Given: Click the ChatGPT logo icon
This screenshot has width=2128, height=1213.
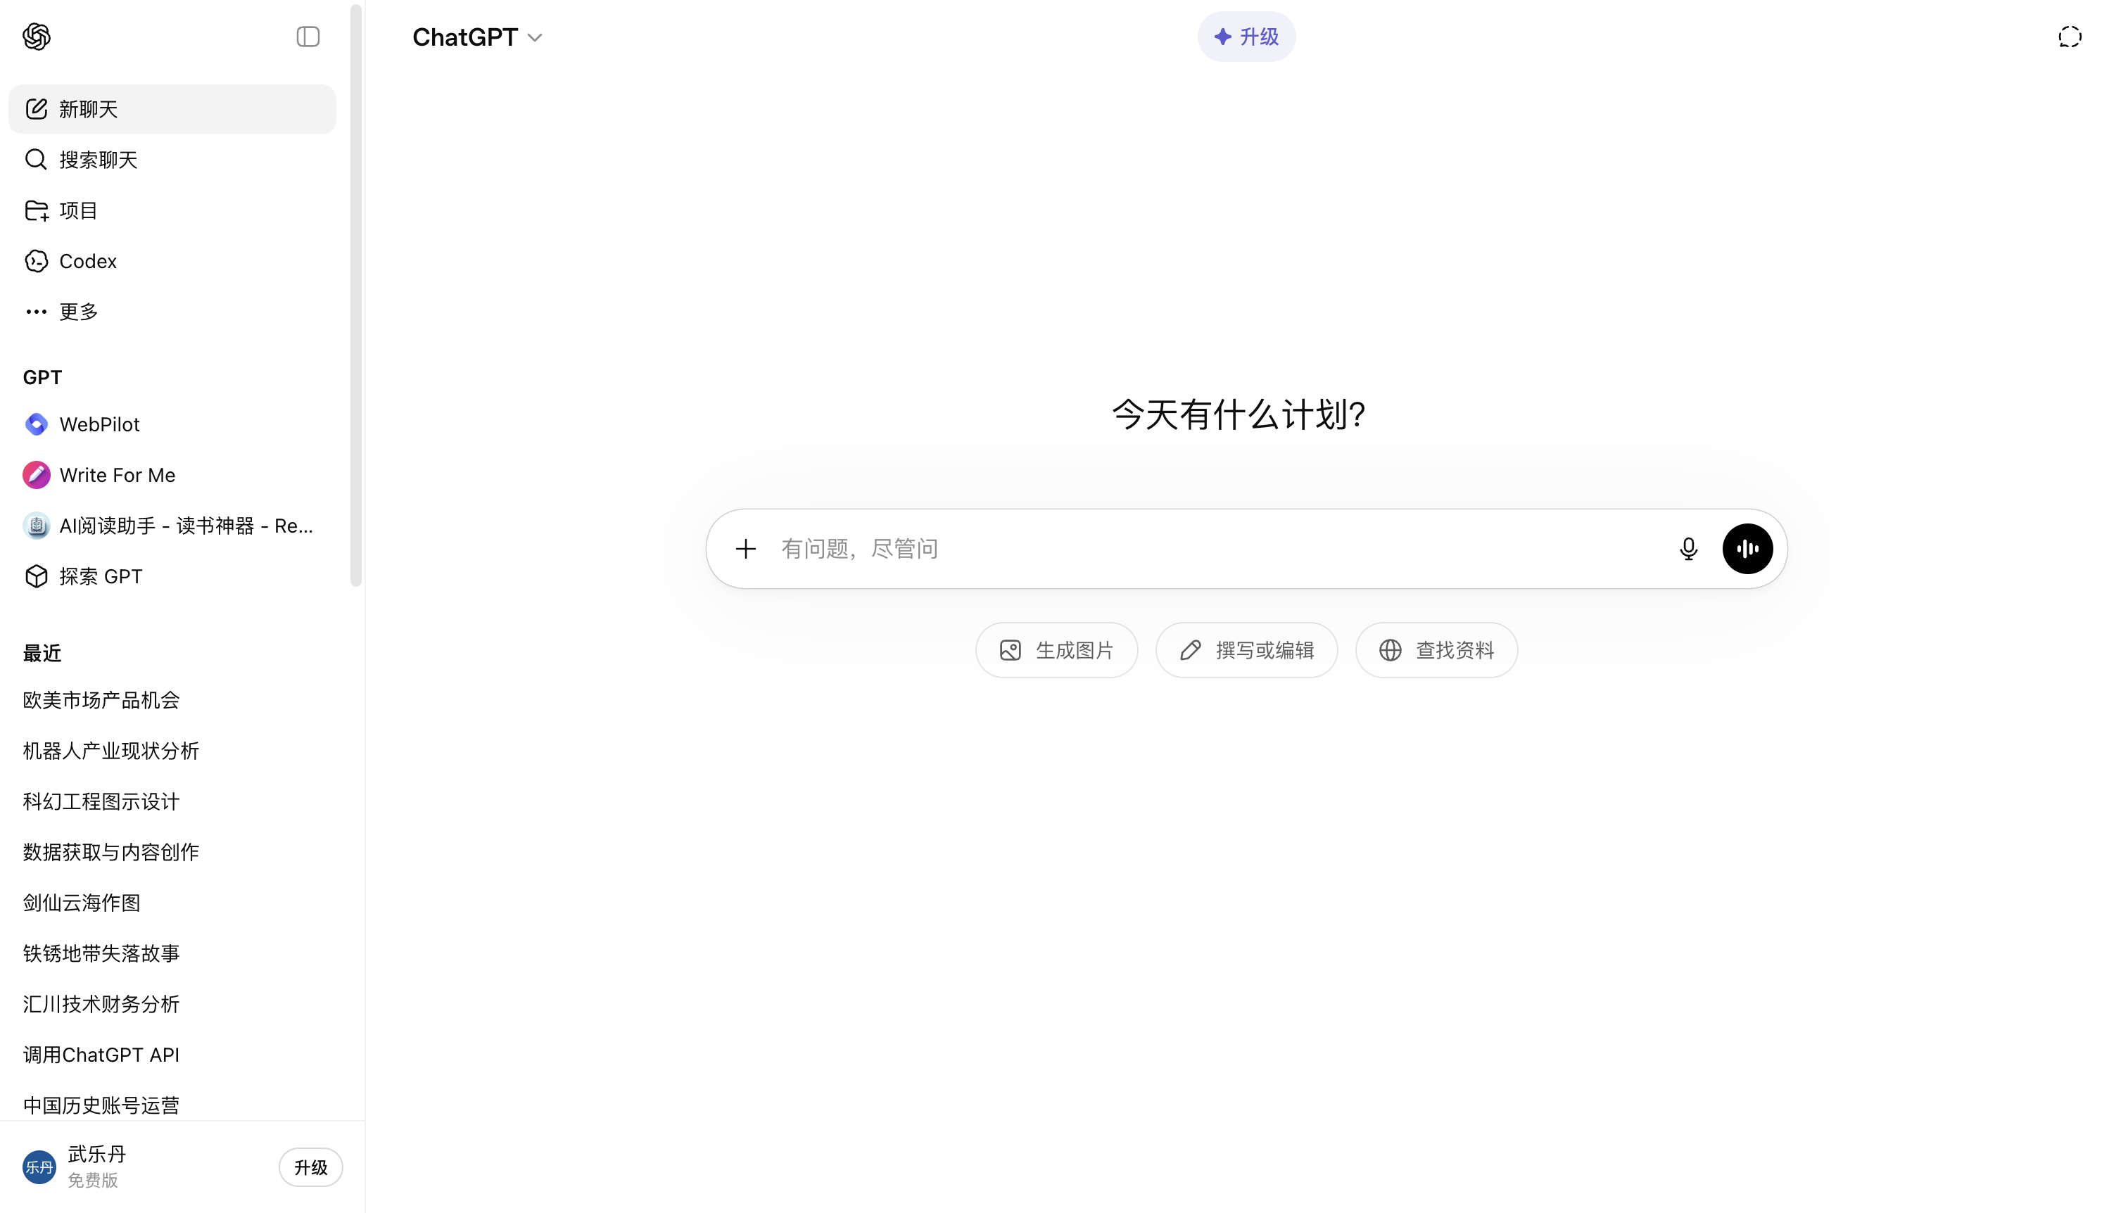Looking at the screenshot, I should click(x=37, y=37).
